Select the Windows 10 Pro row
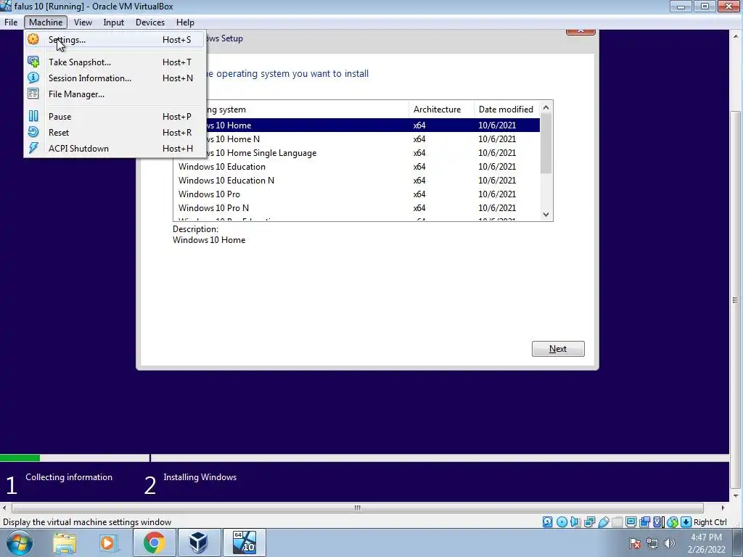Viewport: 743px width, 557px height. tap(357, 194)
